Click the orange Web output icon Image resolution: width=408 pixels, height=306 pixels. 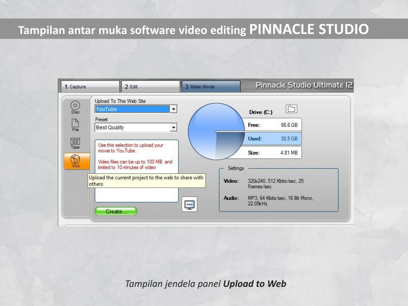pyautogui.click(x=77, y=161)
